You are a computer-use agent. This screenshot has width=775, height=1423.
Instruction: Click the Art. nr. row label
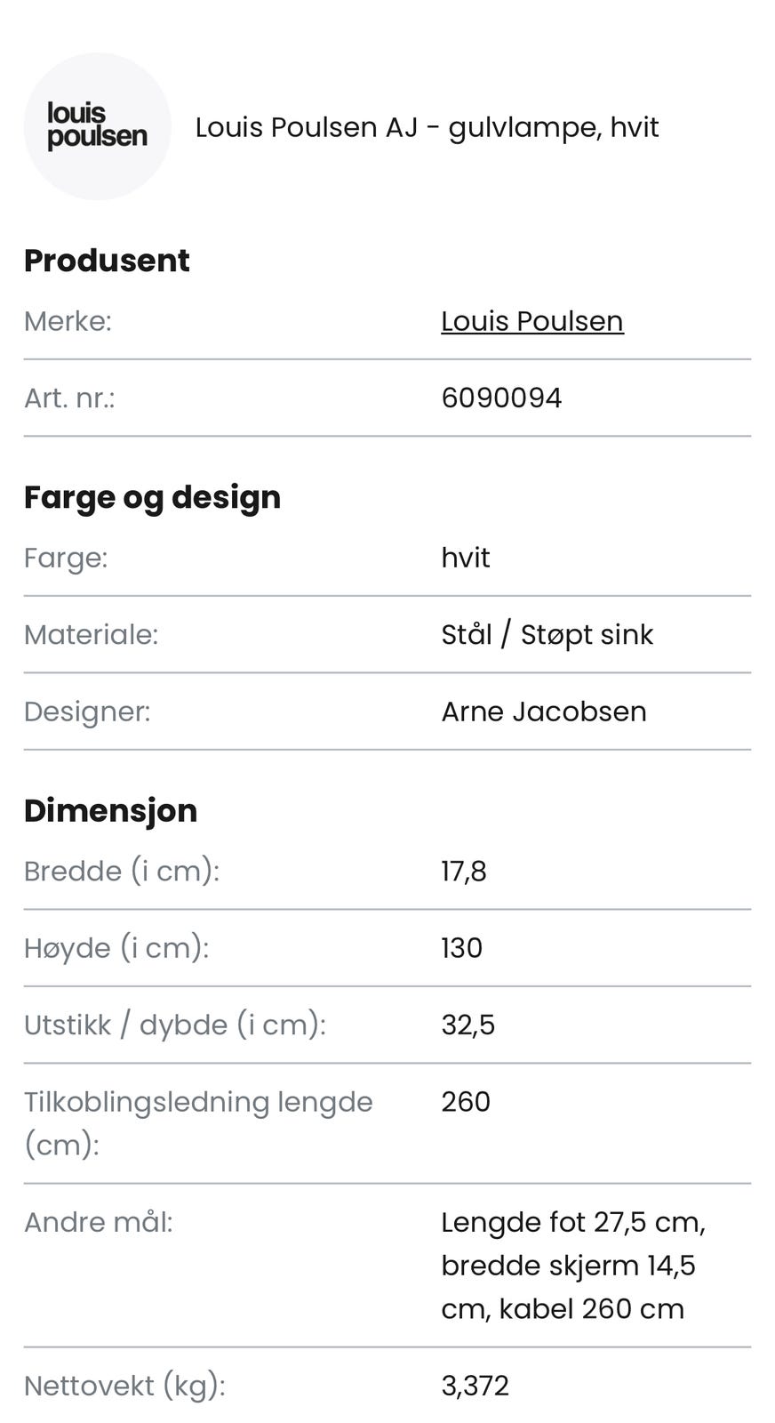click(69, 398)
